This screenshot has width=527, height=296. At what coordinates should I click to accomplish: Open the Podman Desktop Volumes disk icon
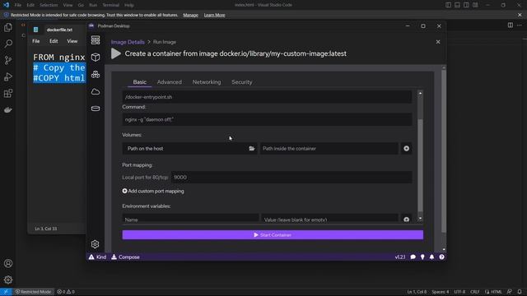click(96, 109)
